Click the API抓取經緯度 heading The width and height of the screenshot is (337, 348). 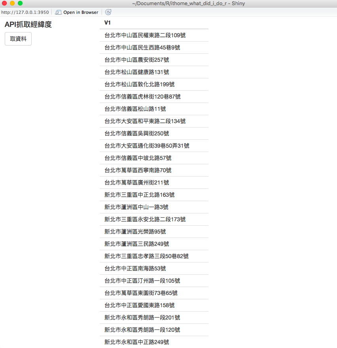click(28, 25)
